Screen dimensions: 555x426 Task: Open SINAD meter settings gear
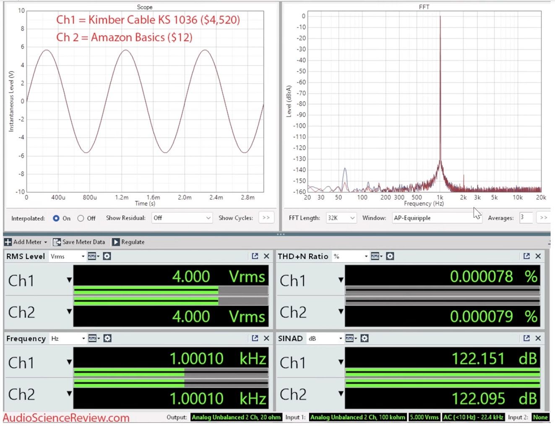tap(365, 338)
